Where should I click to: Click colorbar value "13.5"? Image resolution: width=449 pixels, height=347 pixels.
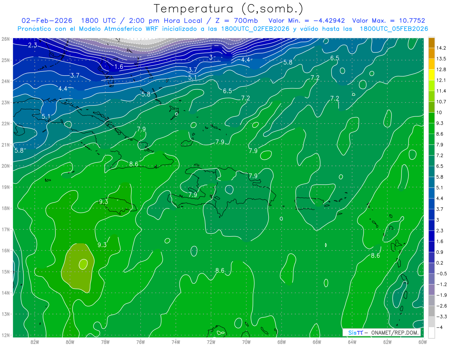pyautogui.click(x=441, y=58)
